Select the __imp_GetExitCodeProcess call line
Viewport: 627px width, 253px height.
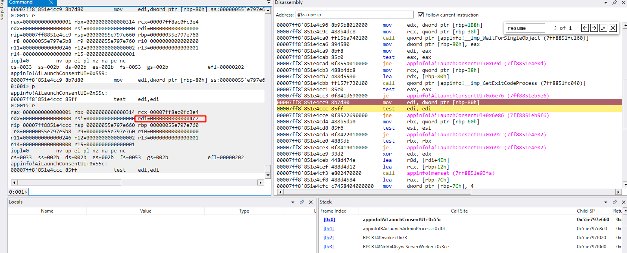tap(449, 83)
